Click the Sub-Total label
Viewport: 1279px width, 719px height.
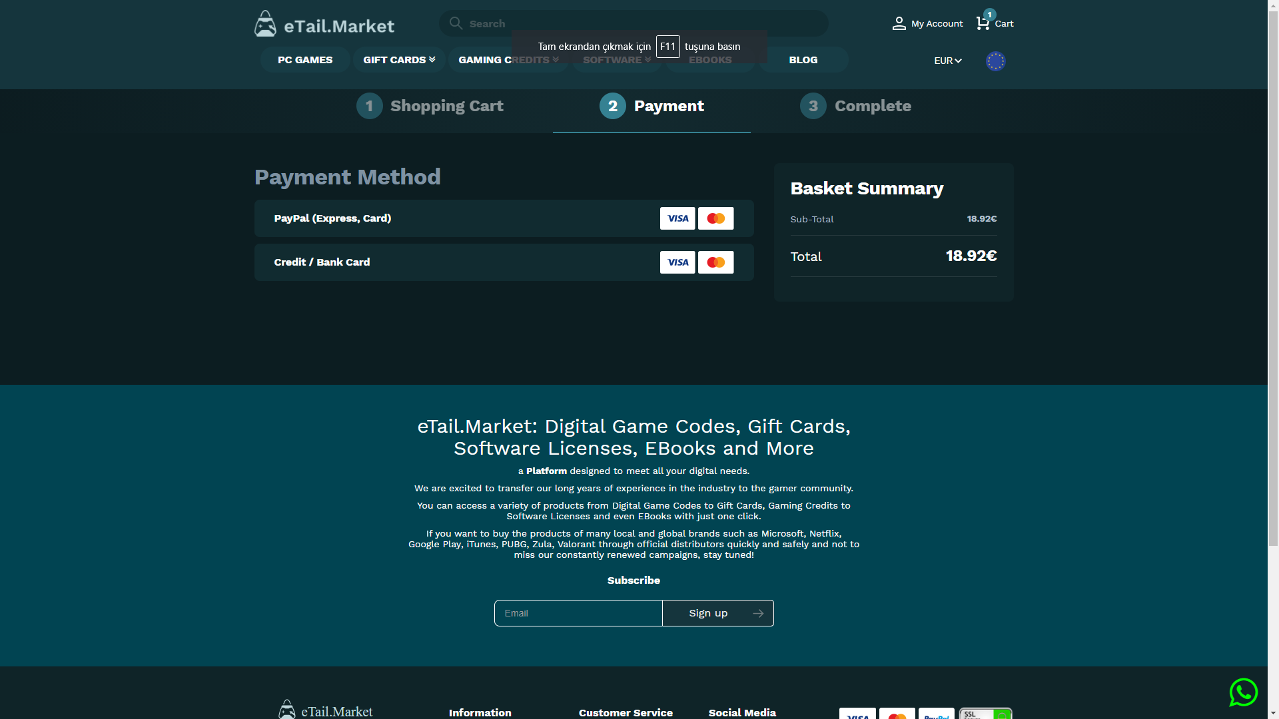[812, 219]
